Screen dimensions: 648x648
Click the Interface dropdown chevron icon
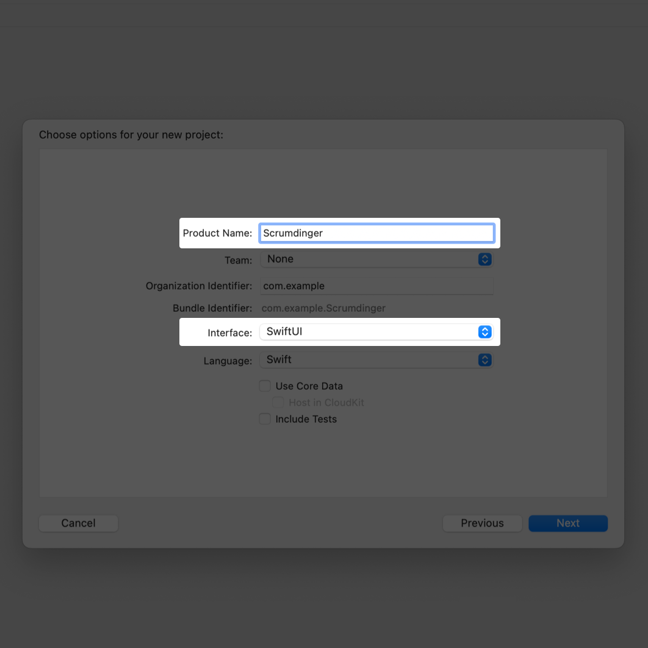tap(484, 332)
